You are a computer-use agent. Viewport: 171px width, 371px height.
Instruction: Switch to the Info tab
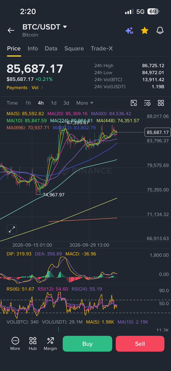[33, 49]
